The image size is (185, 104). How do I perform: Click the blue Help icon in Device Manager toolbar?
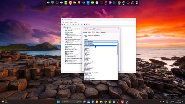(73, 25)
